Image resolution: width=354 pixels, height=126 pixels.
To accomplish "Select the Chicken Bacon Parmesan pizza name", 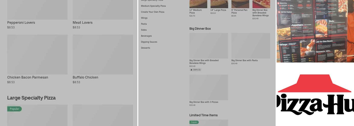I will (x=28, y=77).
